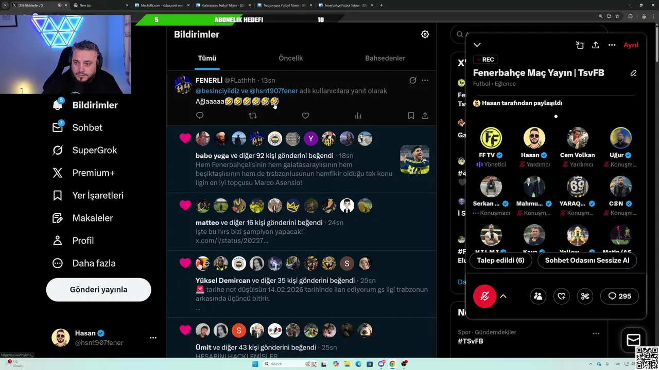This screenshot has height=370, width=659.
Task: Send a heart reaction in Space
Action: tap(562, 296)
